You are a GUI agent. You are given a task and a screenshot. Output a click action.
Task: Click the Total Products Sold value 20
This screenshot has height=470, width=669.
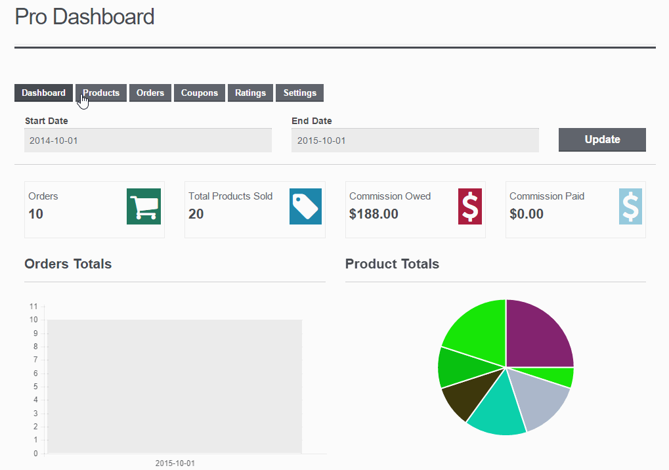[x=196, y=214]
